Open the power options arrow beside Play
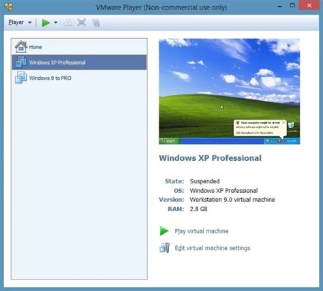The width and height of the screenshot is (323, 291). pos(56,22)
